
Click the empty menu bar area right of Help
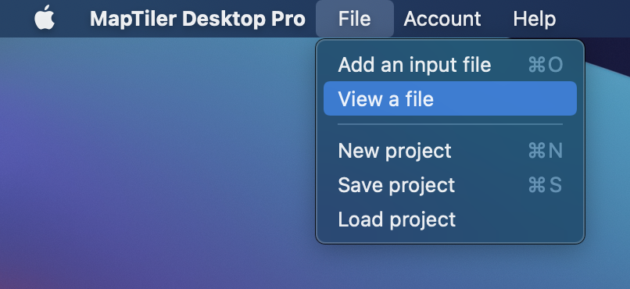coord(595,19)
